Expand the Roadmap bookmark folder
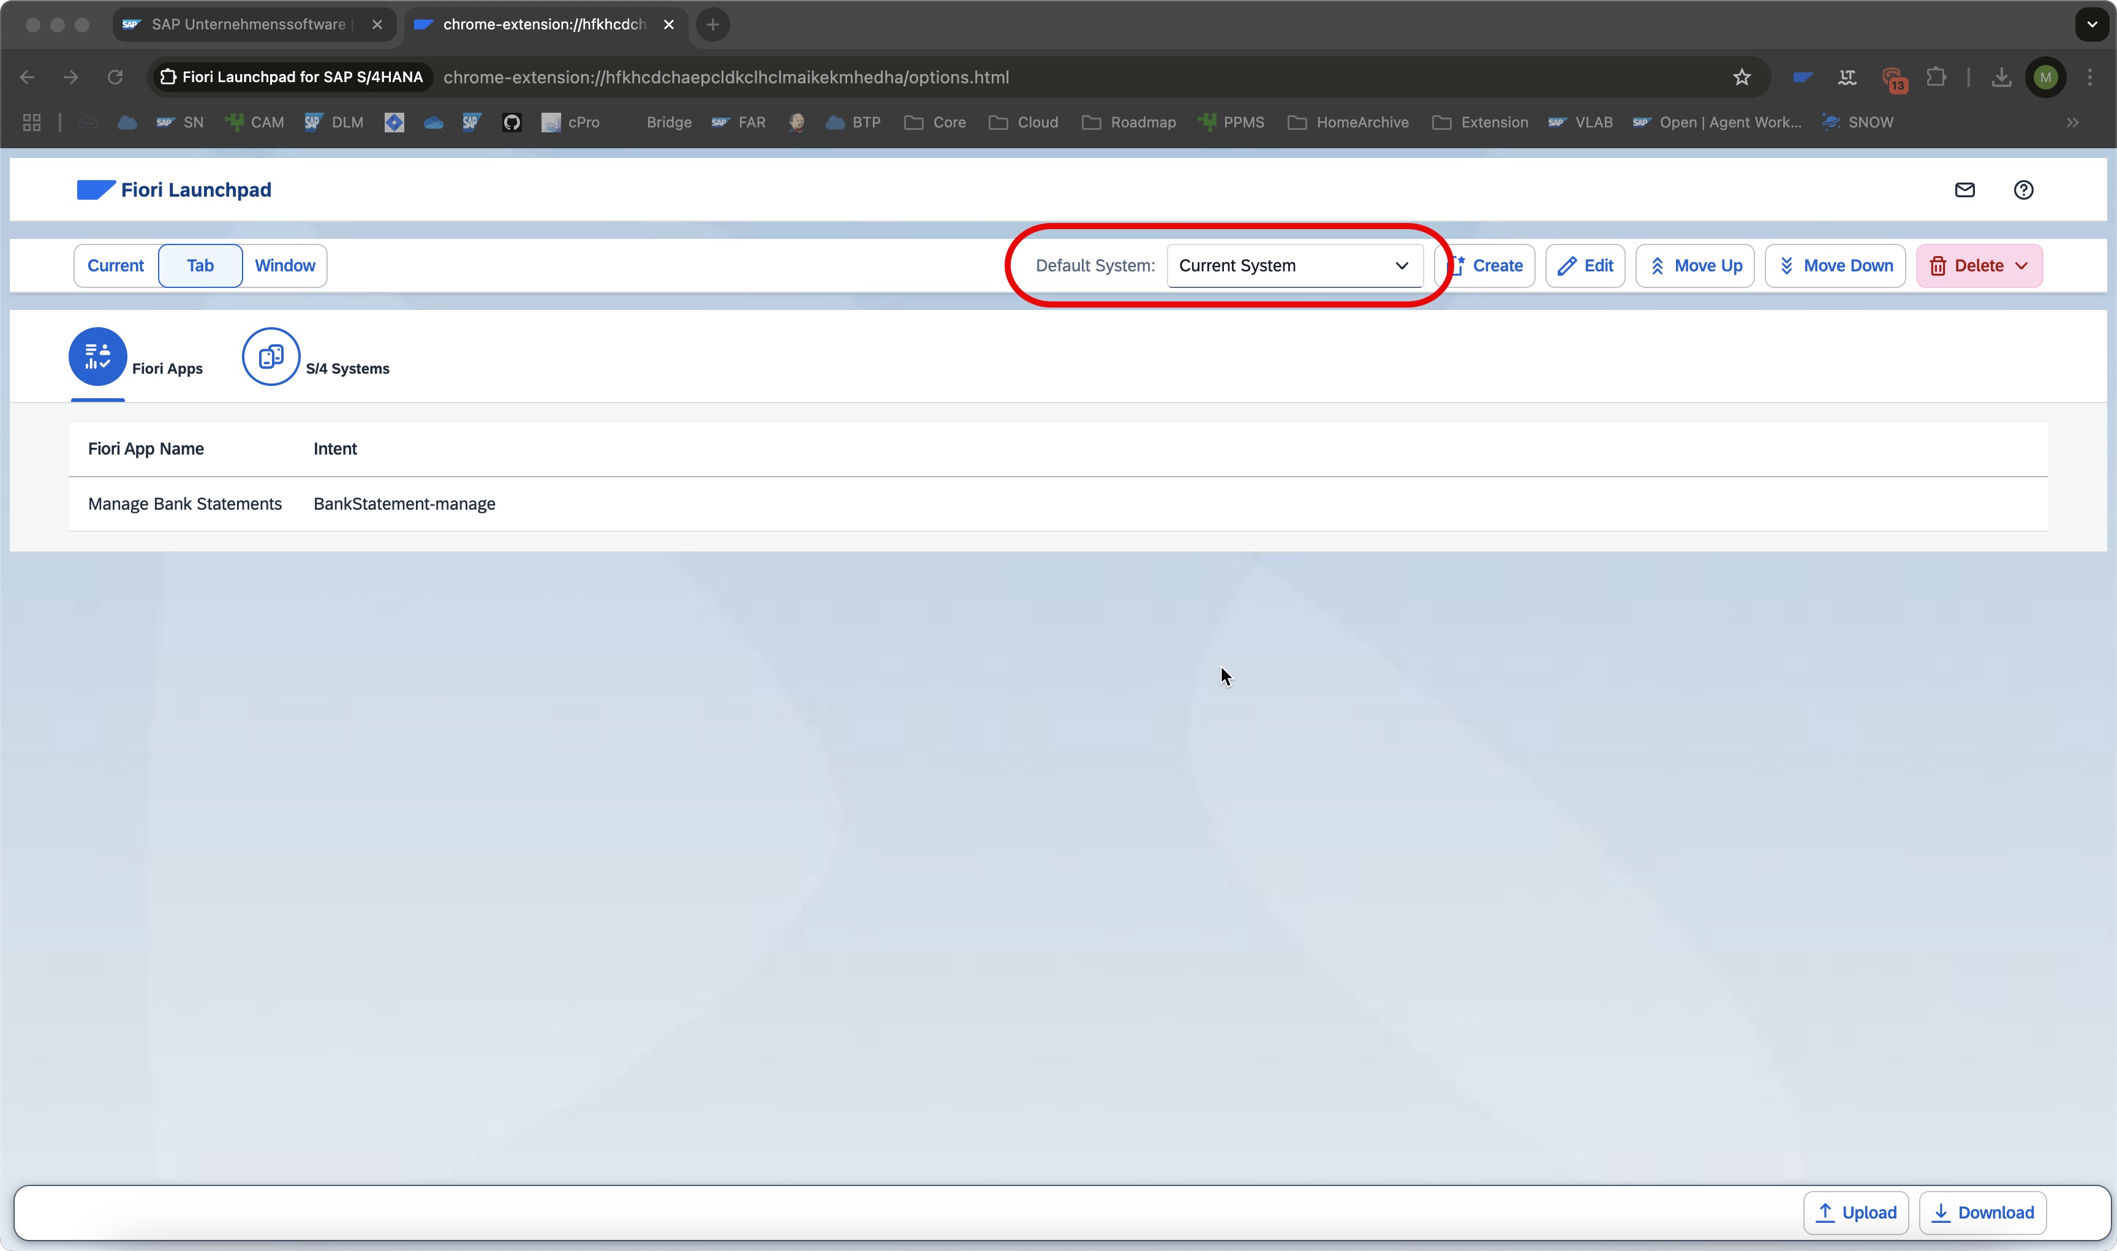The image size is (2117, 1251). (1128, 123)
